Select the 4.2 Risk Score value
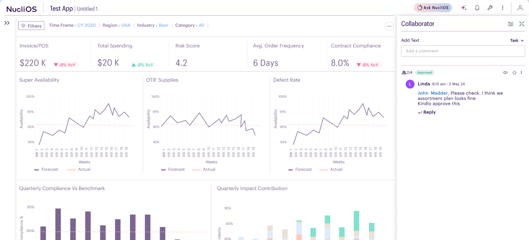The width and height of the screenshot is (529, 240). (182, 63)
